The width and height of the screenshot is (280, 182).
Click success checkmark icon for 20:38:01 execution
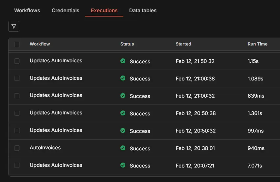point(123,148)
